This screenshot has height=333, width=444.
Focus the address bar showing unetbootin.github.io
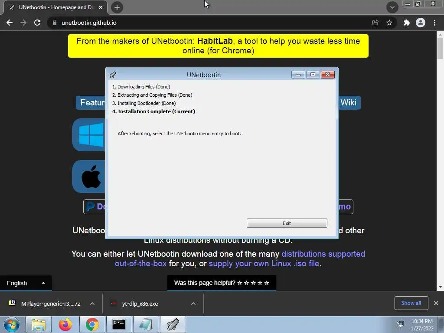[x=209, y=23]
